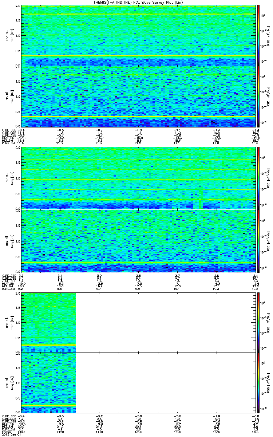Click the THA B-parallel PSD color bar
This screenshot has height=437, width=273.
[258, 97]
